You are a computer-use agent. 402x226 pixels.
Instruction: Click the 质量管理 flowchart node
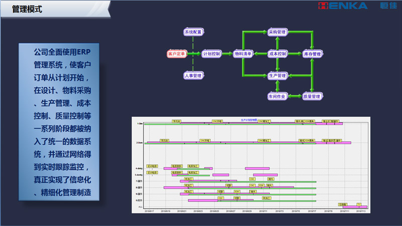(312, 96)
